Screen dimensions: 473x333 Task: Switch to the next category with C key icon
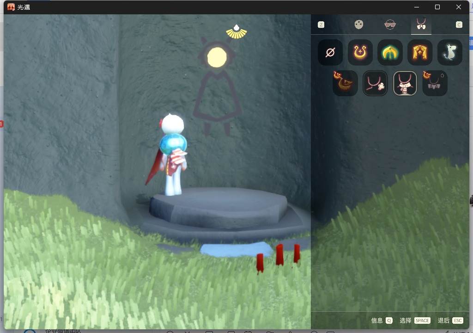tap(459, 25)
